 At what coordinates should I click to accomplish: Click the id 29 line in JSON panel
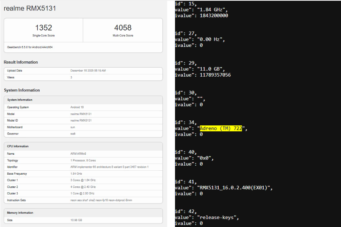186,63
